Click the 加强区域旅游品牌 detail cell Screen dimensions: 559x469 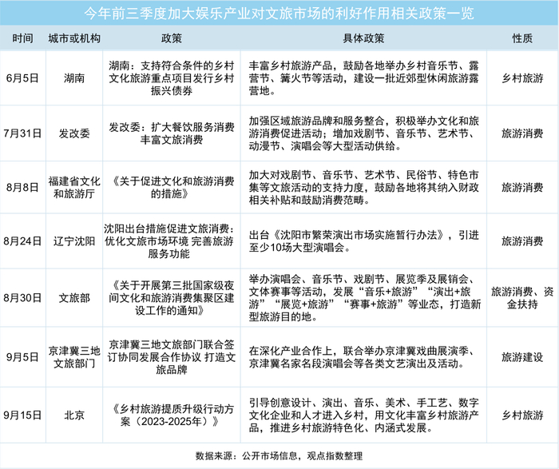coord(363,133)
